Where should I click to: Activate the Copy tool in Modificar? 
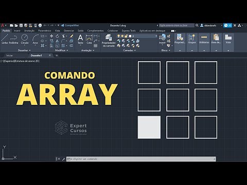[x=51, y=41]
